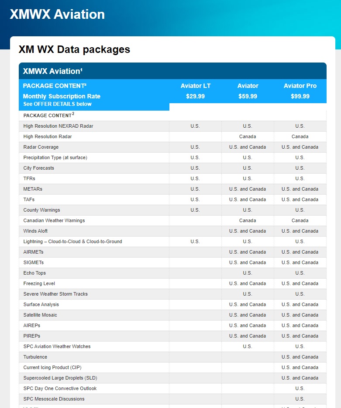Screen dimensions: 341x408
Task: Click Aviator Pro value for Echo Tops
Action: [300, 273]
